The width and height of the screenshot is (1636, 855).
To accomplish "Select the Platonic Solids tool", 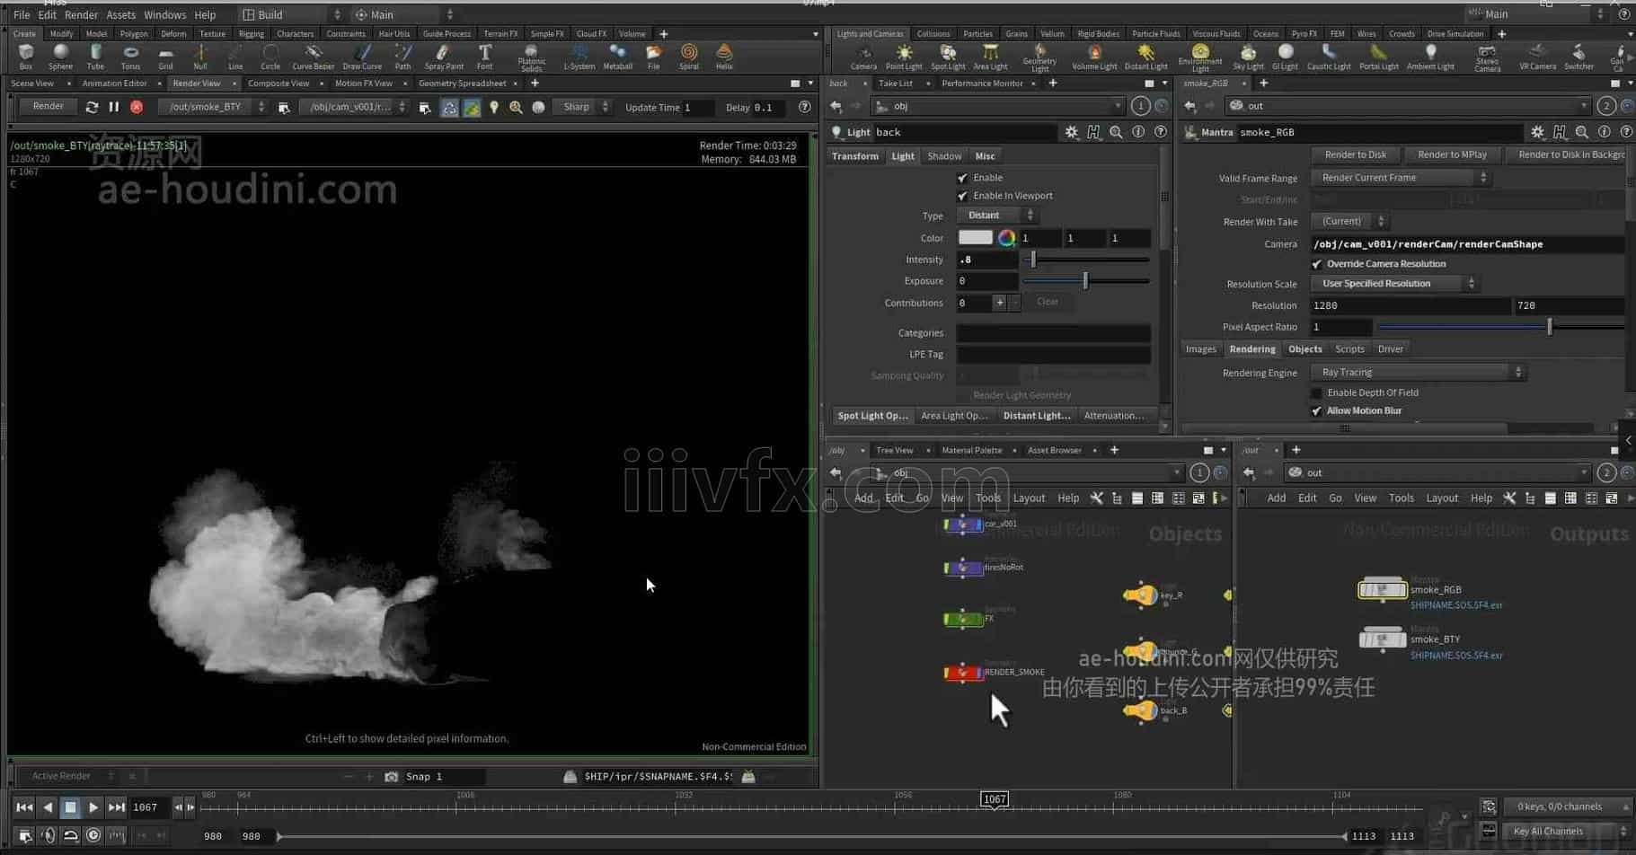I will (531, 58).
